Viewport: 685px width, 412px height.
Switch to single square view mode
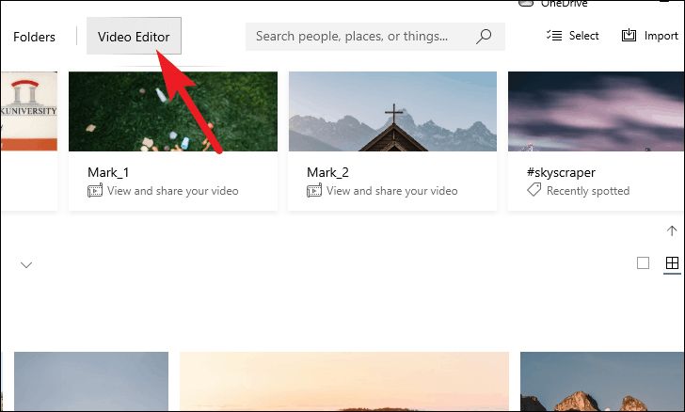tap(643, 263)
